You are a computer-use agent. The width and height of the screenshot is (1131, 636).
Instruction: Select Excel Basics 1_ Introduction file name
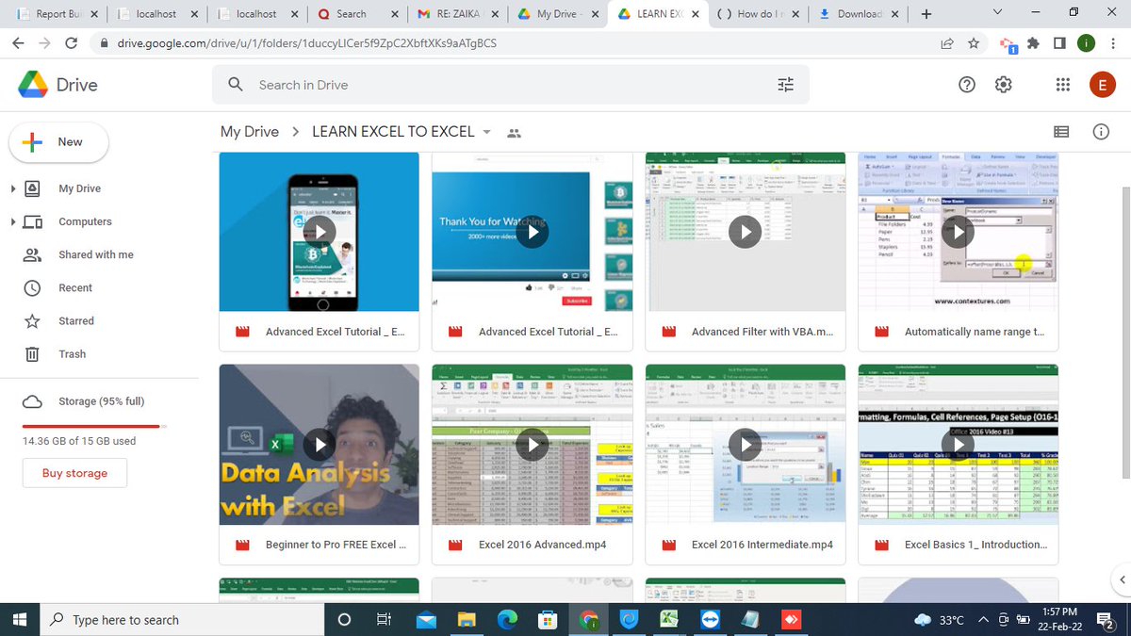pos(975,545)
